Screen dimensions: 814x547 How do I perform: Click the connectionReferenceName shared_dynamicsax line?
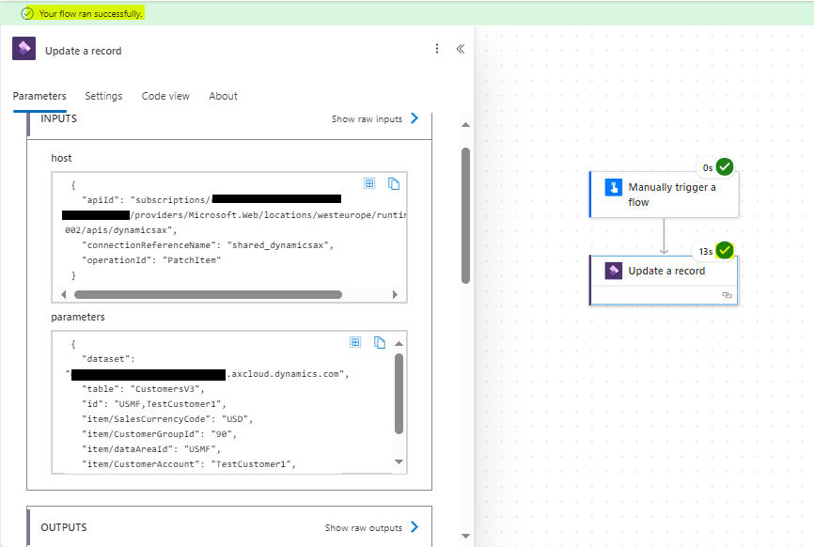208,245
